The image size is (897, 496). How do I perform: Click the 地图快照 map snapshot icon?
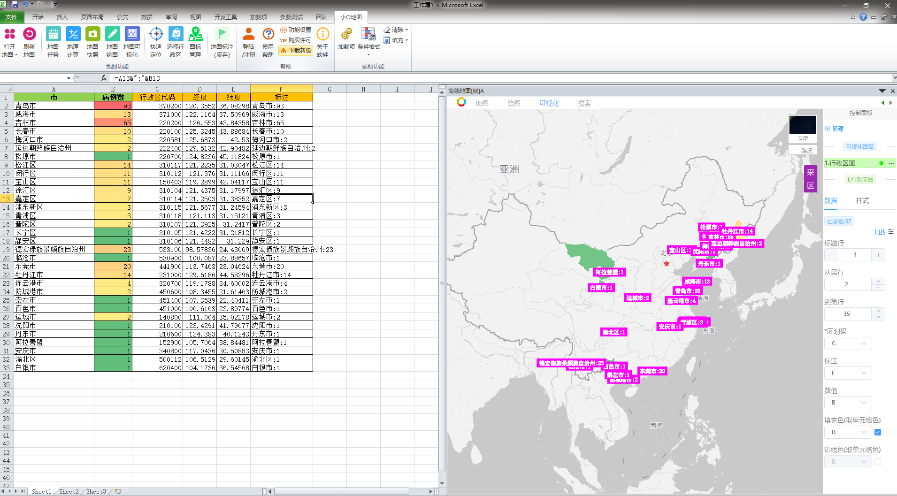coord(92,35)
